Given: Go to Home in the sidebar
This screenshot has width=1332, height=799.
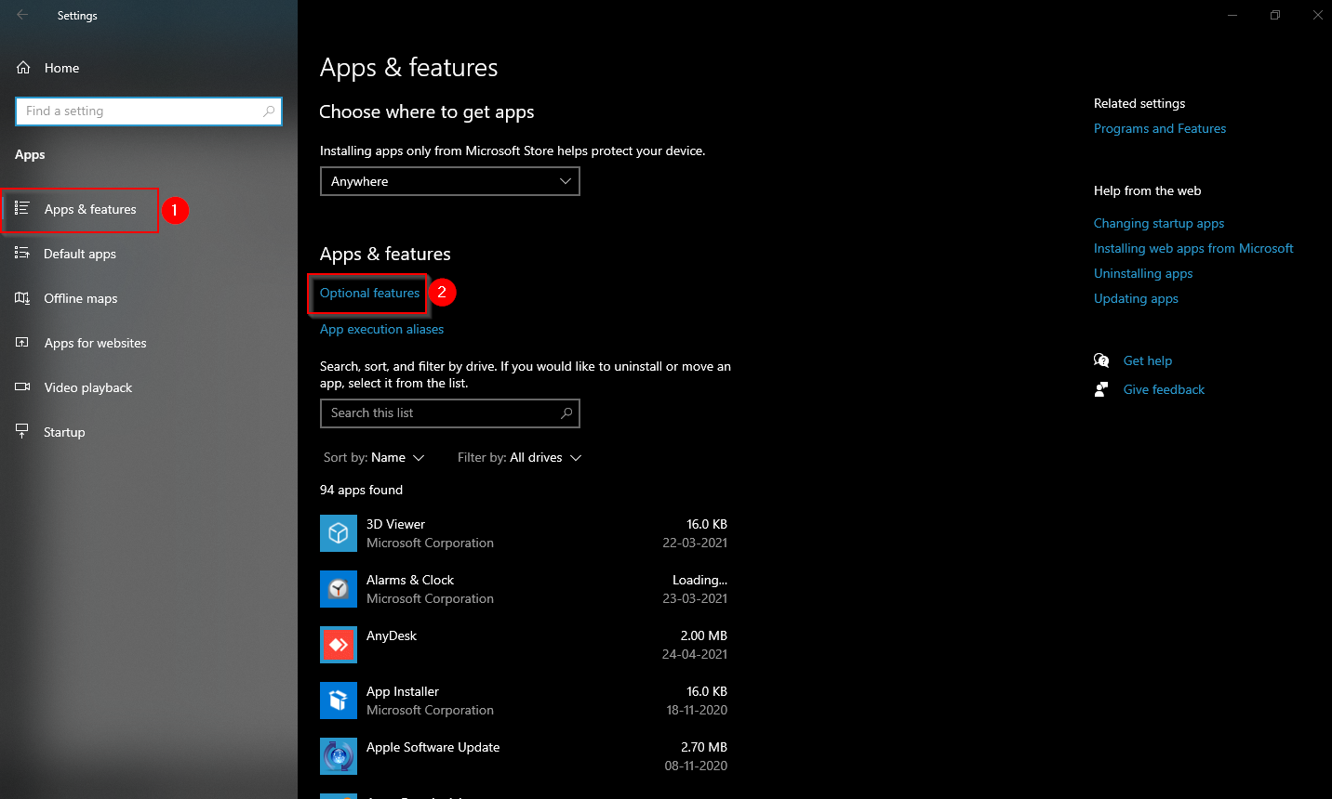Looking at the screenshot, I should tap(61, 68).
